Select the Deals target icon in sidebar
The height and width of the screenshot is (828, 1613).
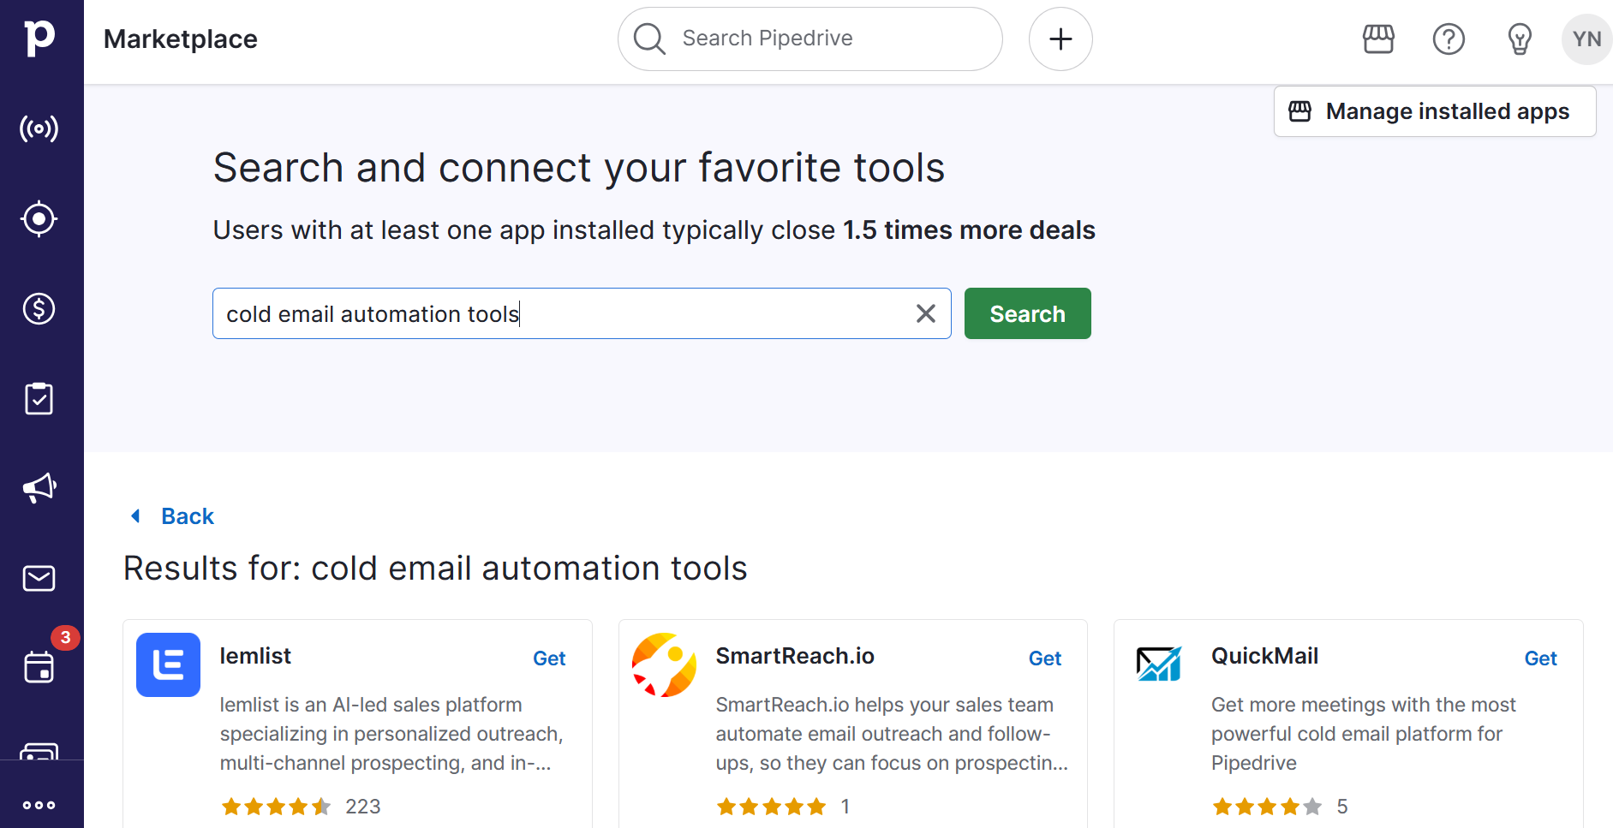coord(39,218)
